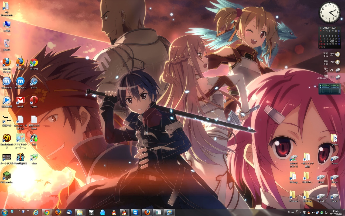Image resolution: width=345 pixels, height=216 pixels.
Task: Open the Windows Start menu orb
Action: (x=5, y=212)
